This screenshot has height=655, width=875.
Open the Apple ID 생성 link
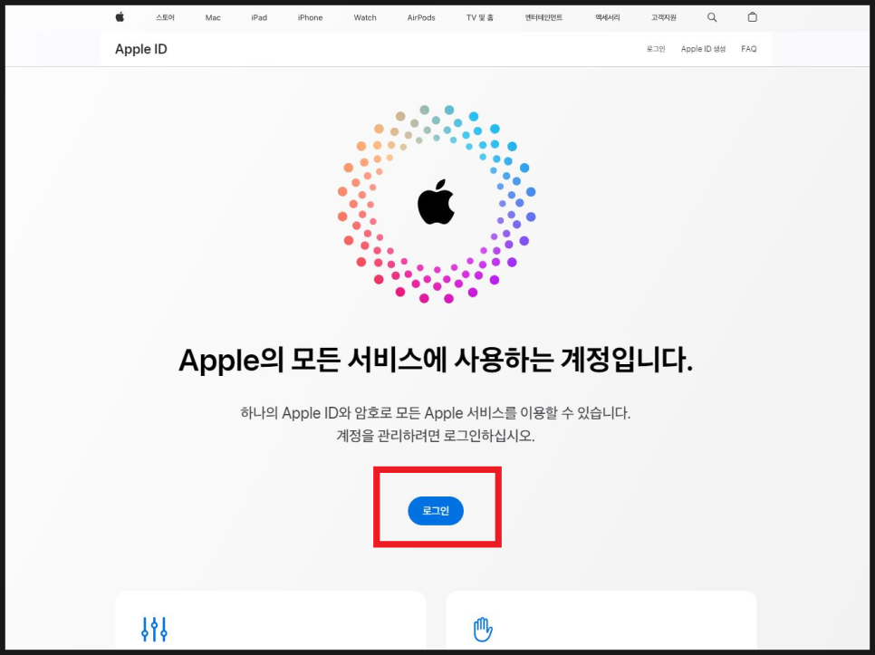703,49
